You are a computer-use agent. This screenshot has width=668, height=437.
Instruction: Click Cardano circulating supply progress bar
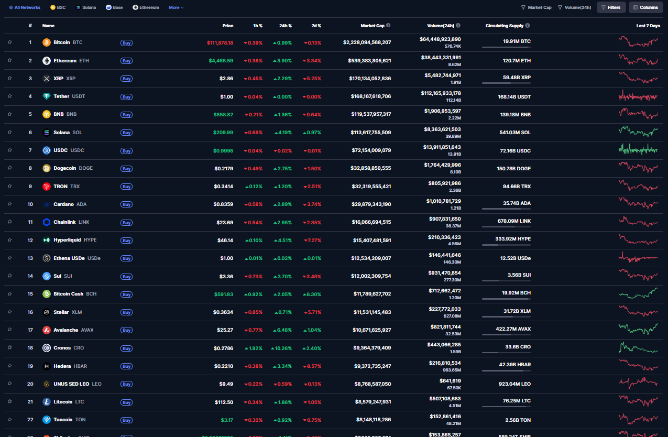click(x=506, y=209)
